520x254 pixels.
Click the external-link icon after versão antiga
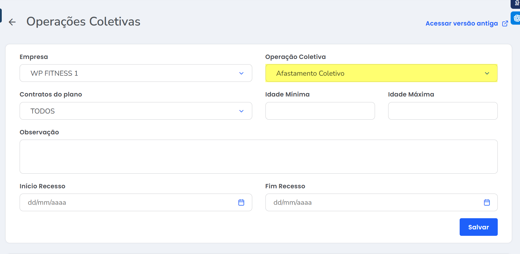pyautogui.click(x=505, y=23)
